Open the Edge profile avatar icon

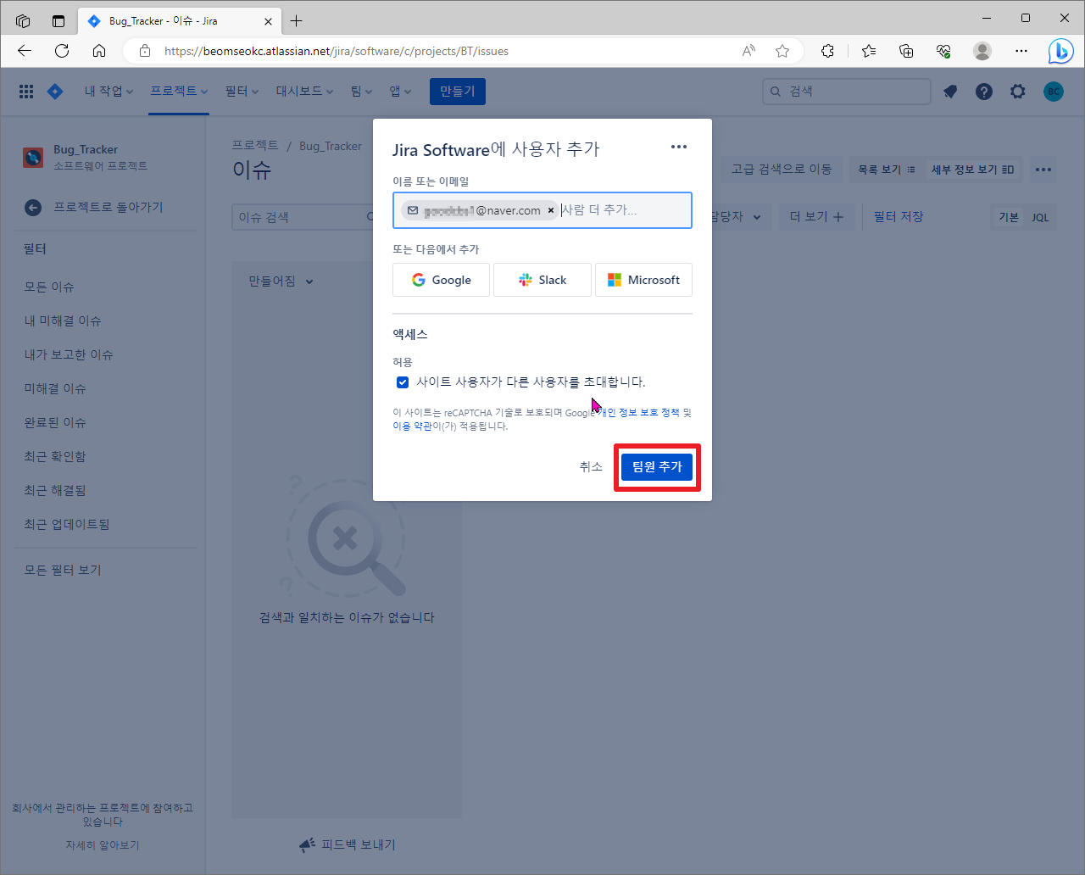pos(982,51)
